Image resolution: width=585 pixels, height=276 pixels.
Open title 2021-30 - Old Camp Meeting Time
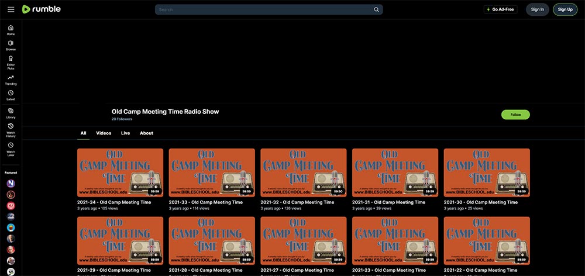tap(480, 202)
